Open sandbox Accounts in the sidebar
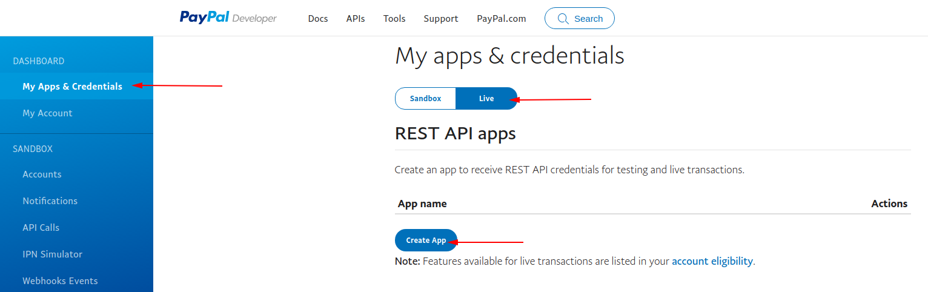 coord(42,174)
